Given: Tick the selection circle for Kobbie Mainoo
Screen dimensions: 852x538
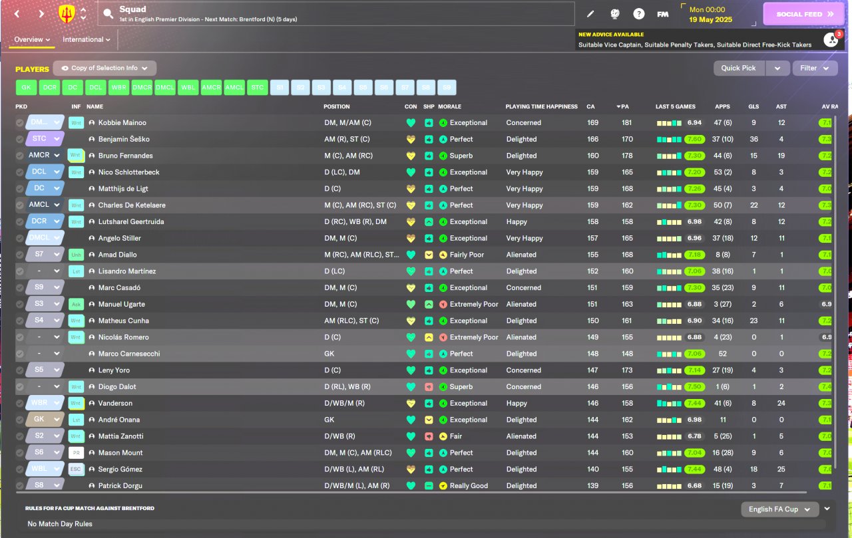Looking at the screenshot, I should pos(20,123).
